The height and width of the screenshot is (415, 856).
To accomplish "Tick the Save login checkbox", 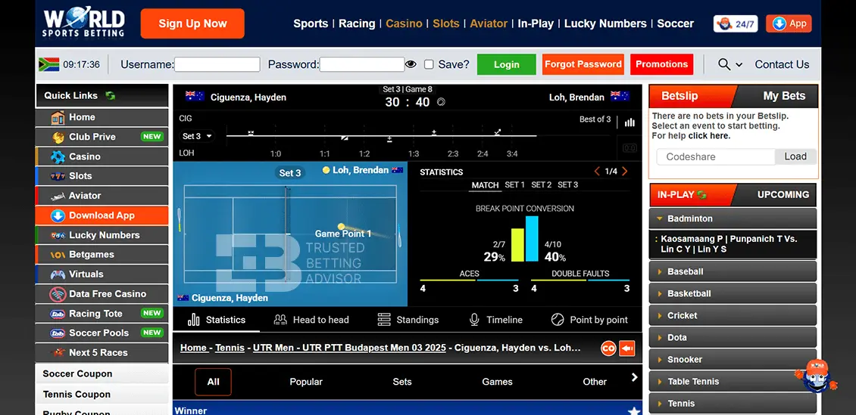I will pos(429,64).
